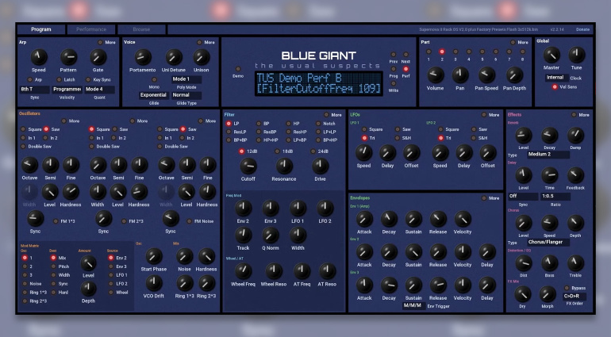Viewport: 611px width, 337px height.
Task: Toggle Vel Sens in the Global section
Action: pos(555,87)
